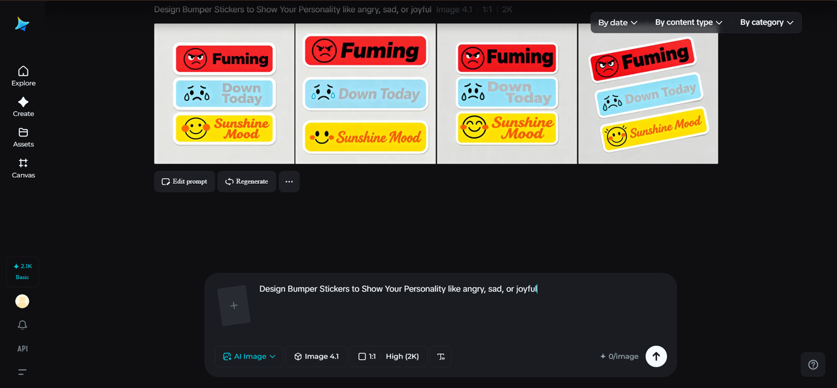
Task: Open the Canvas workspace
Action: (x=23, y=168)
